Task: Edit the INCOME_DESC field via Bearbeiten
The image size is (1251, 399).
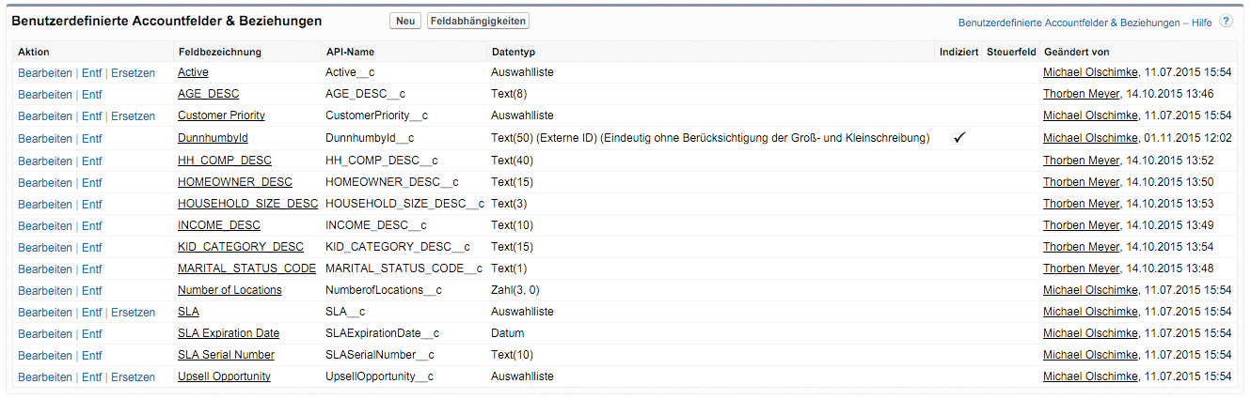Action: (44, 225)
